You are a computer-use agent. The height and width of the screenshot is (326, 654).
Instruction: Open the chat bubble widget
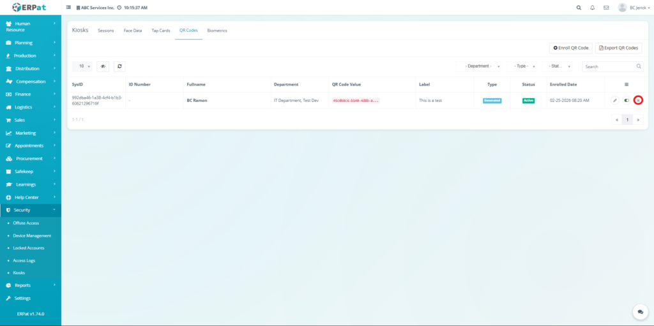pyautogui.click(x=640, y=312)
